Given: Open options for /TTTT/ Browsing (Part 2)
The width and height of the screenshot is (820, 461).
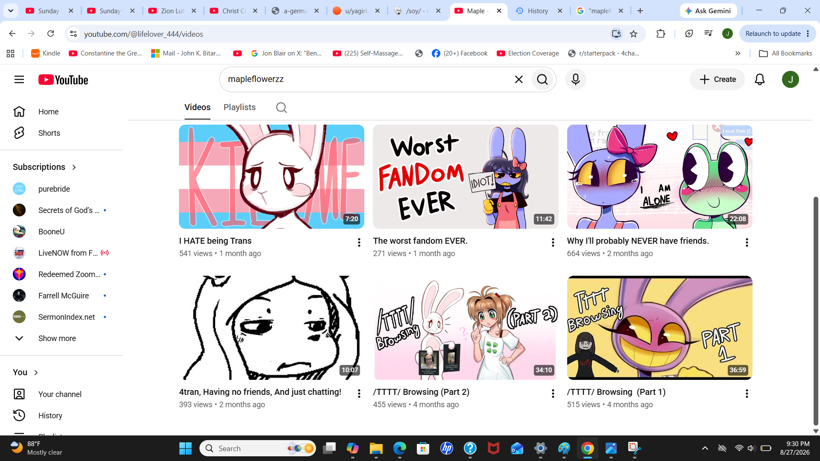Looking at the screenshot, I should click(553, 394).
